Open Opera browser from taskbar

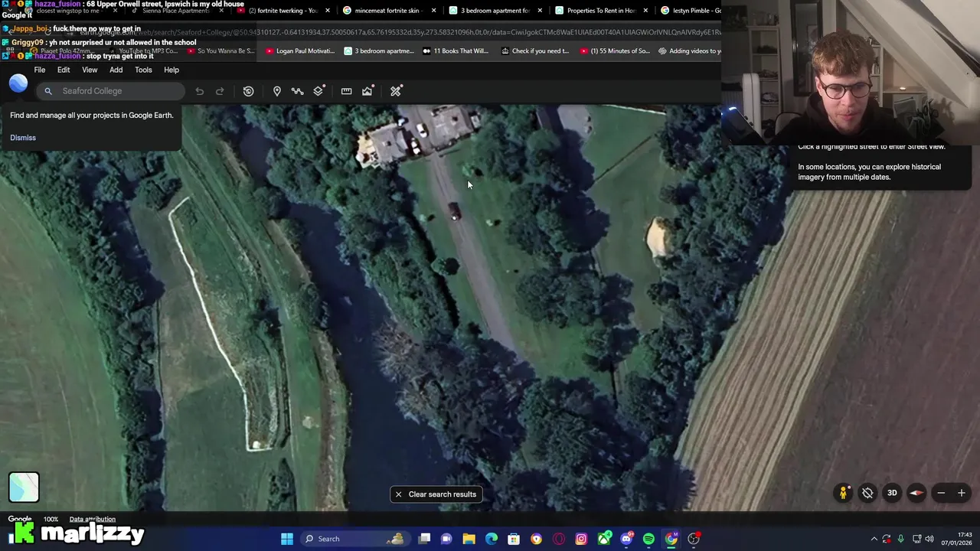click(559, 539)
